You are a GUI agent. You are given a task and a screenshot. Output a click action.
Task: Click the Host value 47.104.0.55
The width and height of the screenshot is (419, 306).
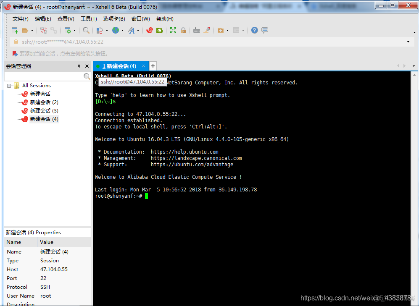click(54, 270)
